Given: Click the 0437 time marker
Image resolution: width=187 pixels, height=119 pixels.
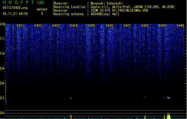Looking at the screenshot, I should pyautogui.click(x=127, y=26).
